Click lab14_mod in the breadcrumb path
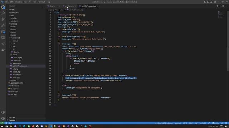 pyautogui.click(x=60, y=10)
